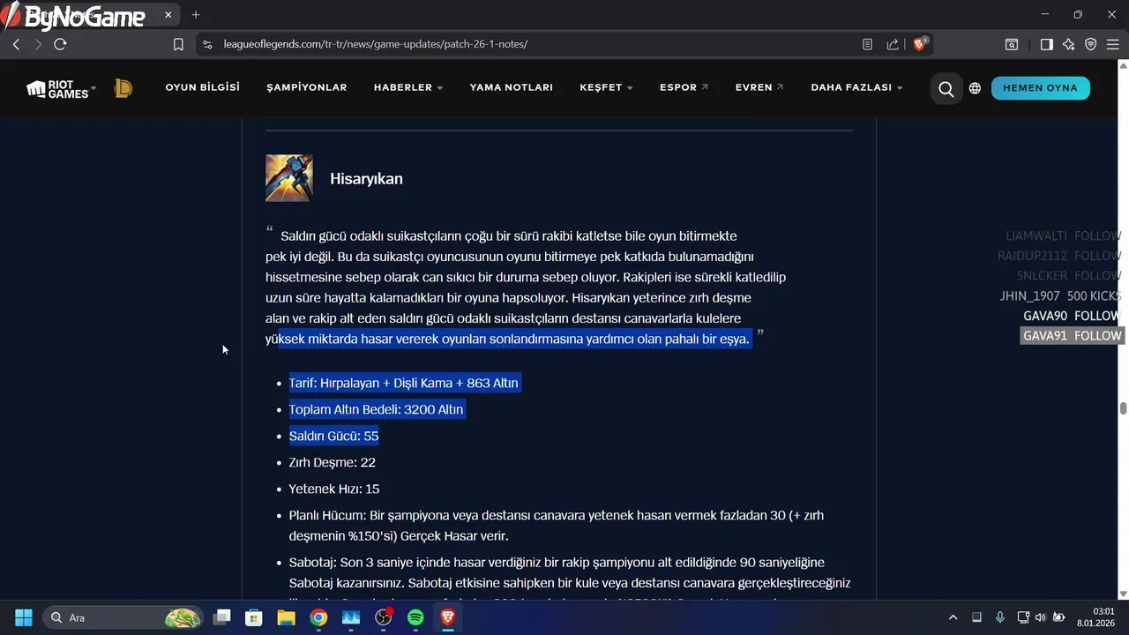
Task: Open the Leo AI sparkle icon
Action: [1068, 44]
